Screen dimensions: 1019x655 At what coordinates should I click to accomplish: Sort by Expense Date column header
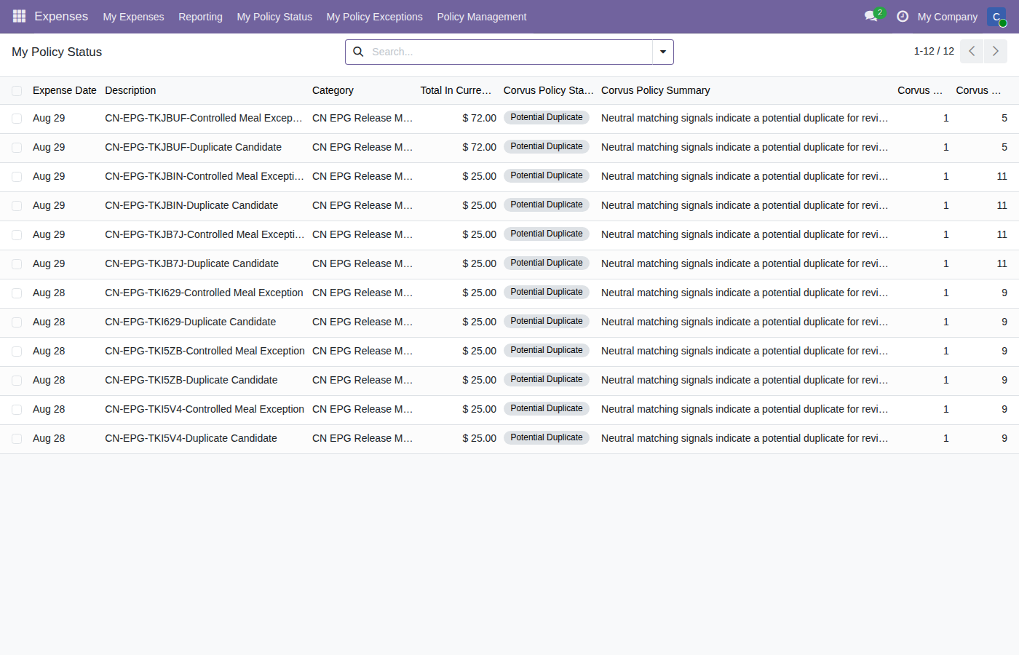(64, 90)
